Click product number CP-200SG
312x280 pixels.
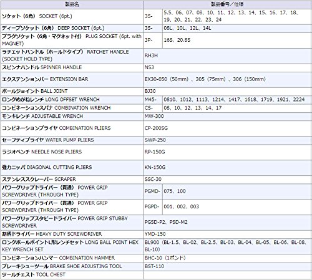point(227,128)
